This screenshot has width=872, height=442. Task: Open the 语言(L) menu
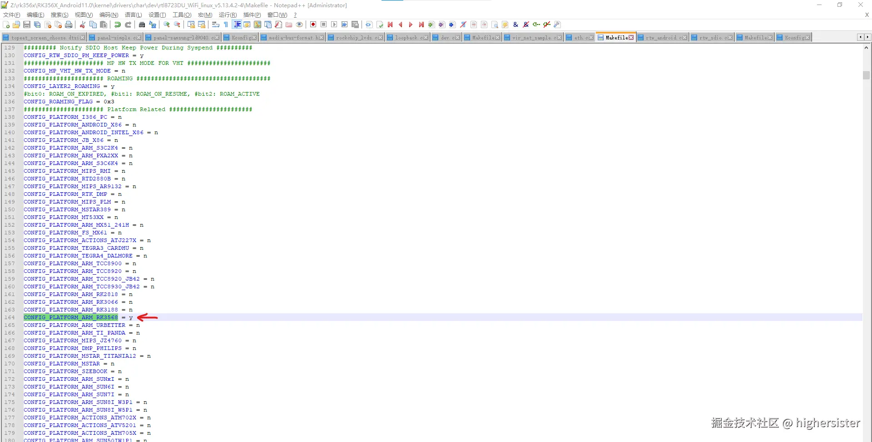133,15
